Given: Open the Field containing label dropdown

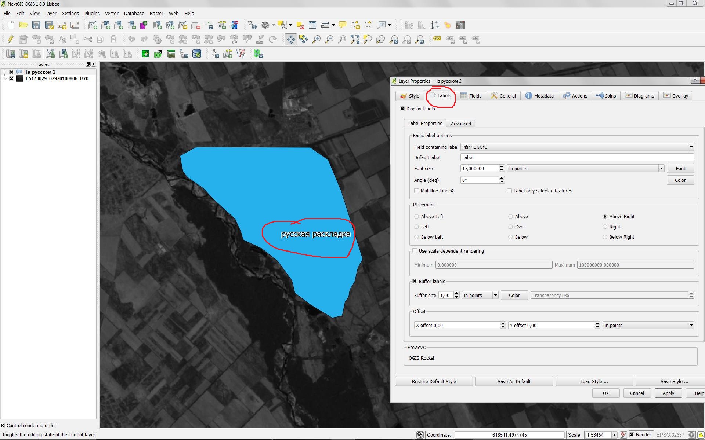Looking at the screenshot, I should click(x=691, y=147).
